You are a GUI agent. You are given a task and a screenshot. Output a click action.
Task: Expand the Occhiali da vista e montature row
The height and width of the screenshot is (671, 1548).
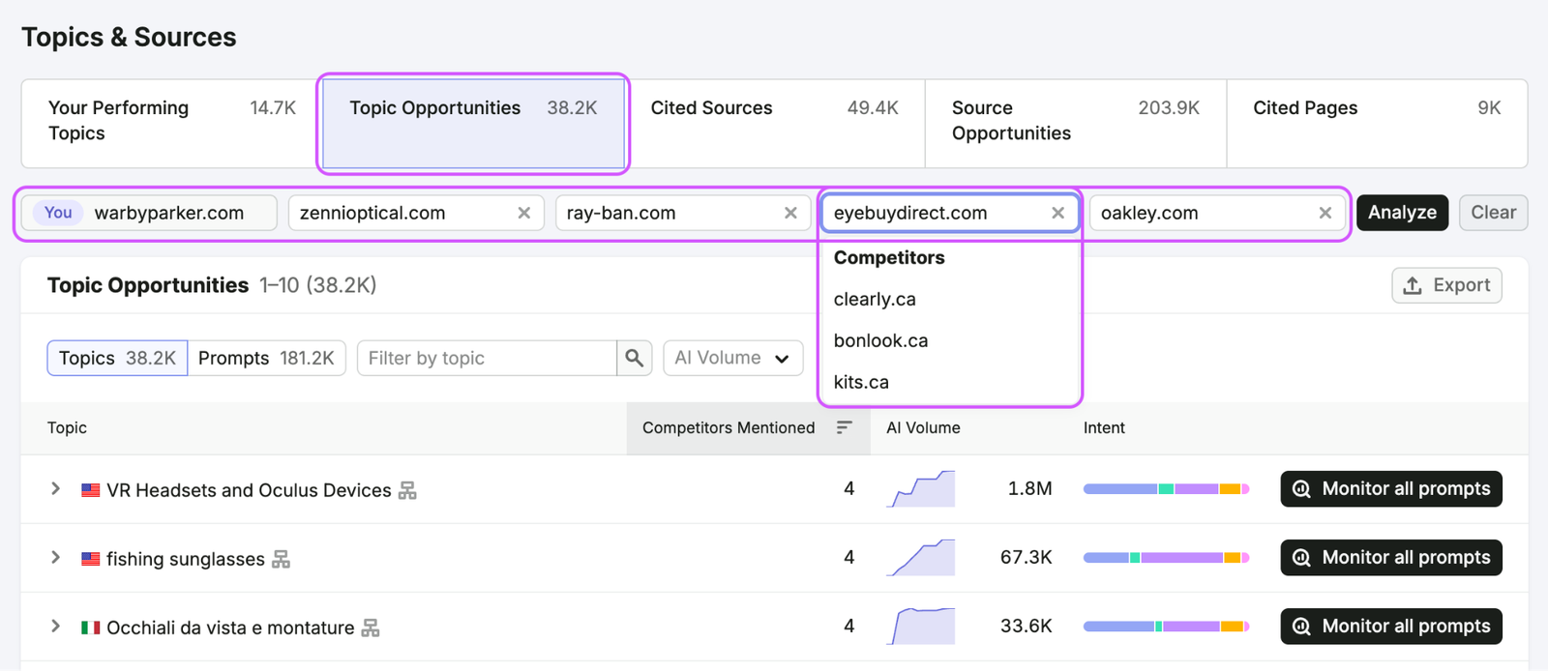[55, 626]
